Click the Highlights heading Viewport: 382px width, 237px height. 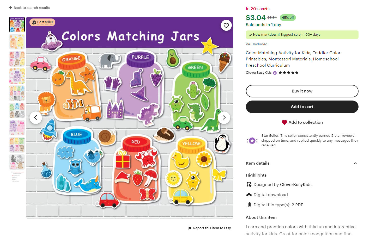tap(256, 175)
